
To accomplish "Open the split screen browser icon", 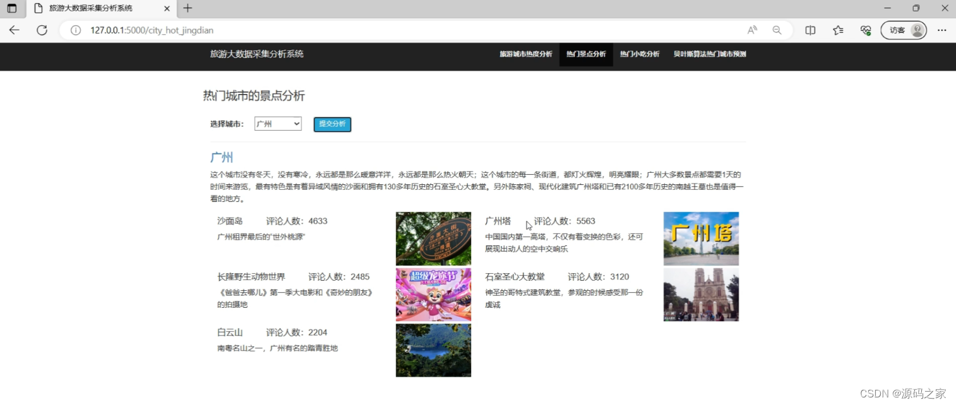I will [810, 30].
